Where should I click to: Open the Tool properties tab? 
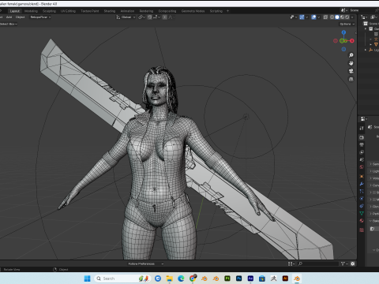point(362,128)
